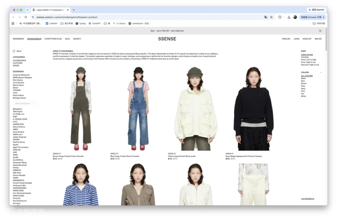Open the Typlog bookmark
The image size is (337, 218).
[81, 24]
